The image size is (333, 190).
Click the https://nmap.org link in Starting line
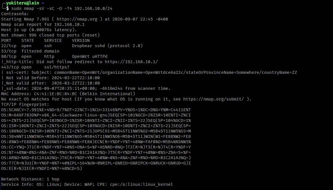point(77,19)
